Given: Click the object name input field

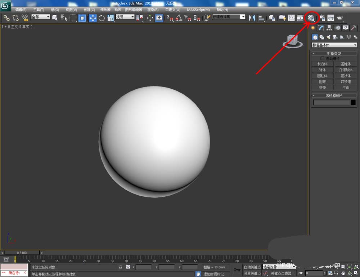Looking at the screenshot, I should pos(331,103).
